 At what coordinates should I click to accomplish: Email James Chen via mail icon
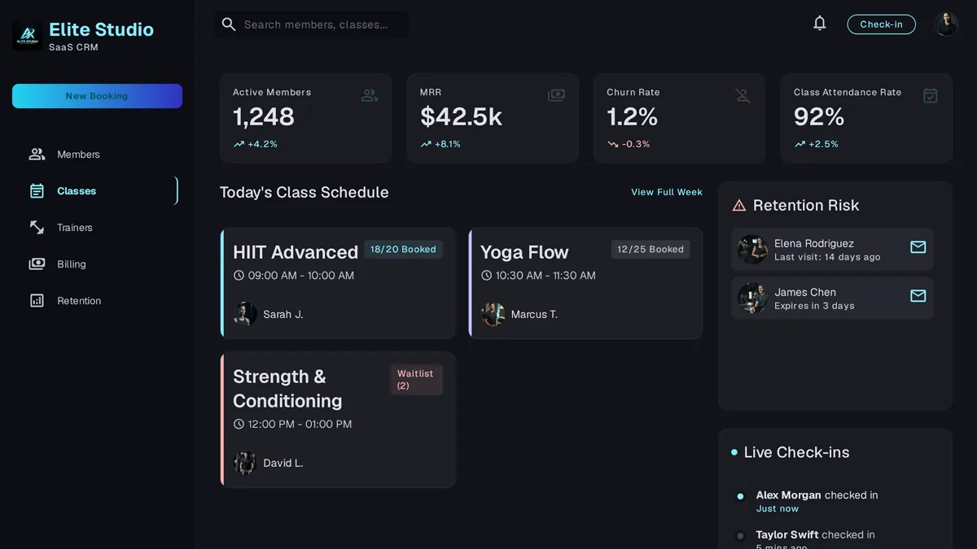[x=918, y=296]
